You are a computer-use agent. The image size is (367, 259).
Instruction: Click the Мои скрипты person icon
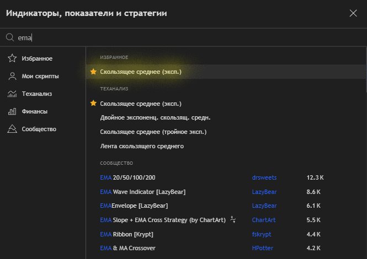[12, 76]
